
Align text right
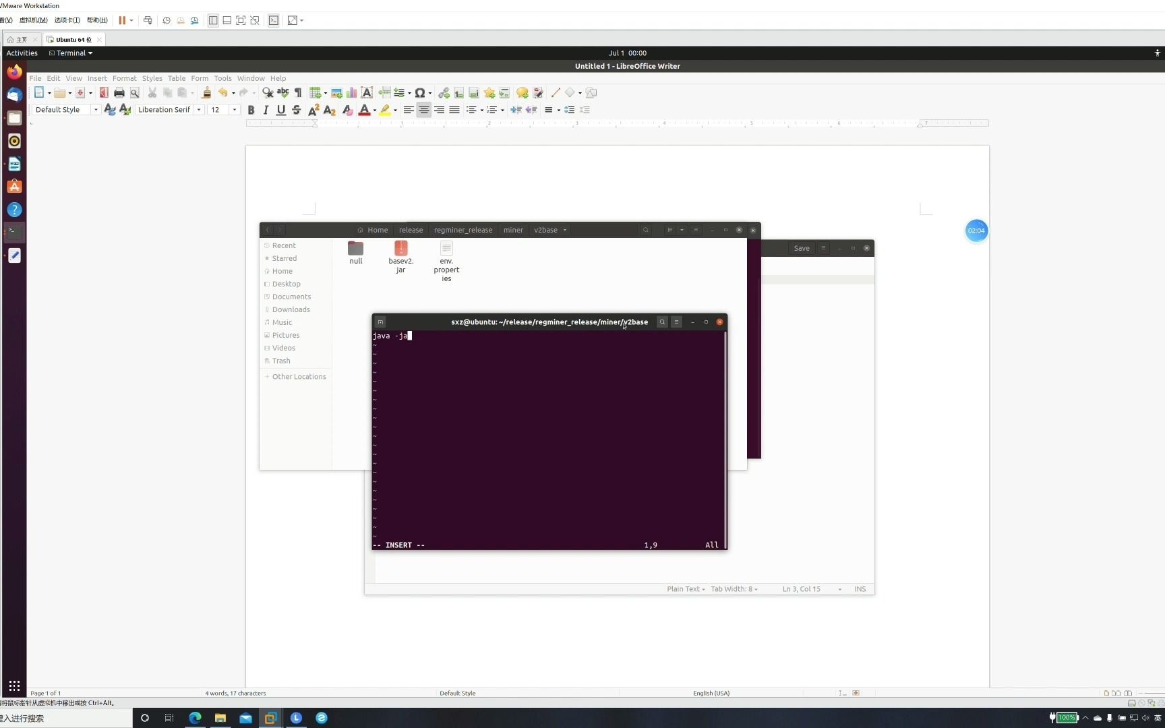tap(439, 110)
